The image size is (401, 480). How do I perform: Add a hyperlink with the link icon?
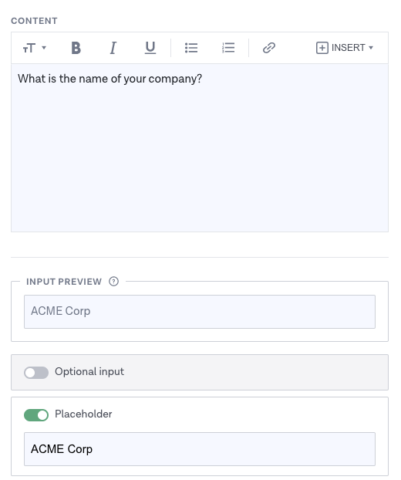(269, 48)
